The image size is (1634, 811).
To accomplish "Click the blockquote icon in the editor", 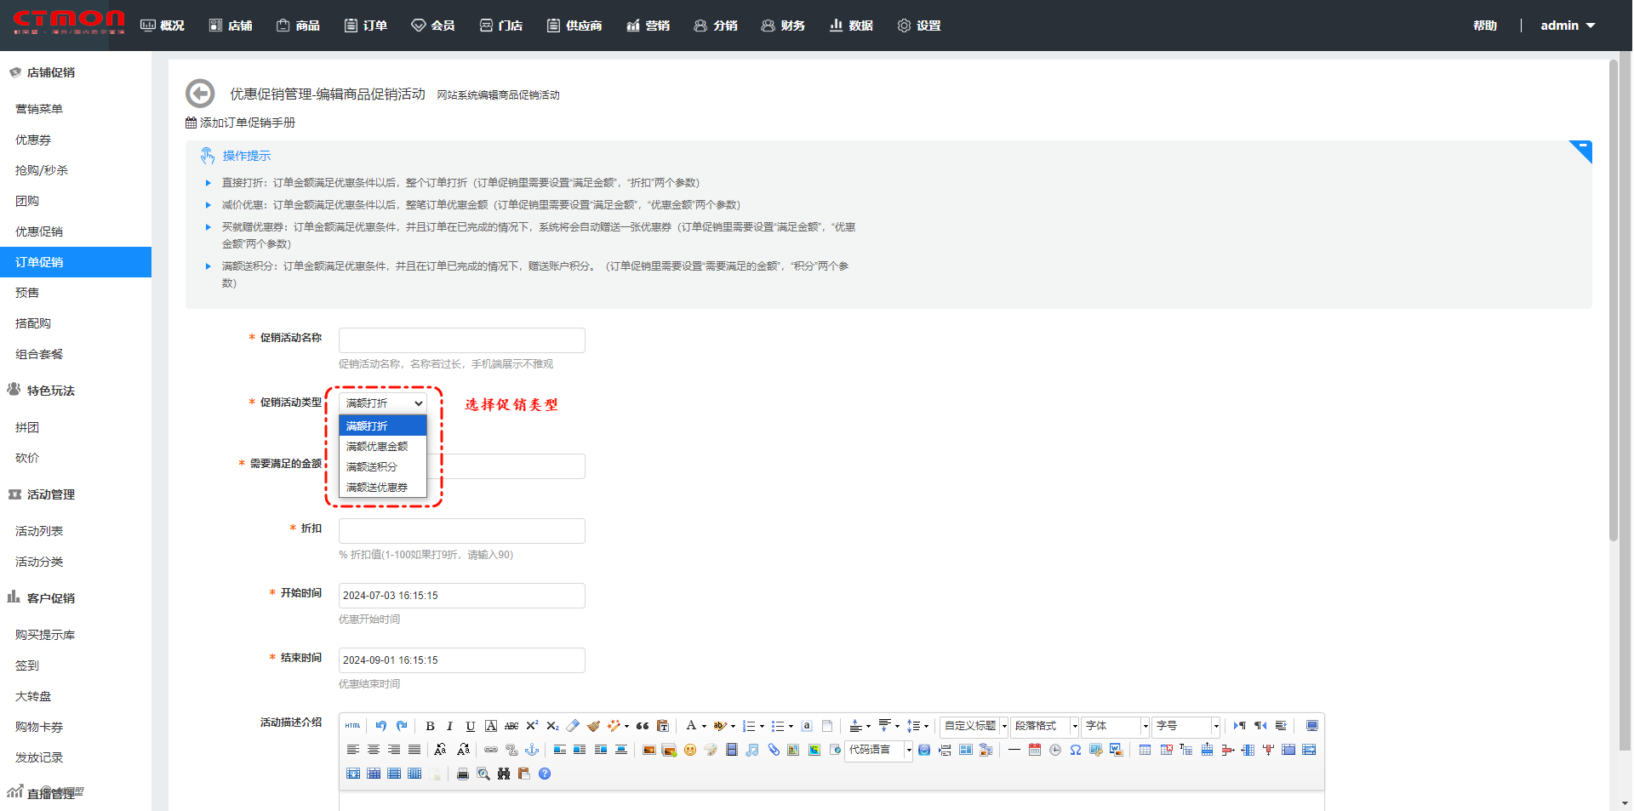I will tap(643, 726).
